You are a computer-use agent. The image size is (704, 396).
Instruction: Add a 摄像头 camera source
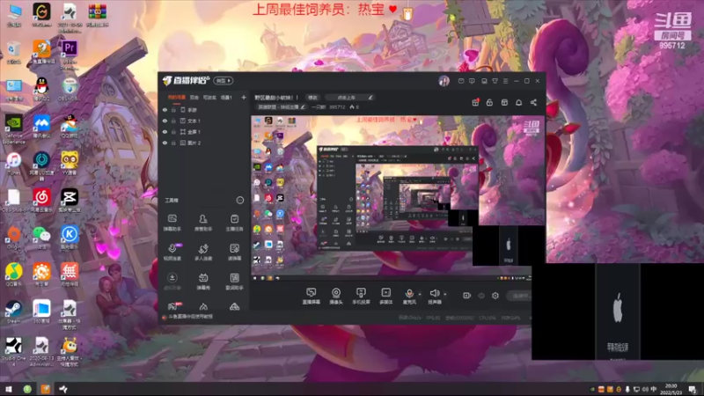[x=336, y=296]
